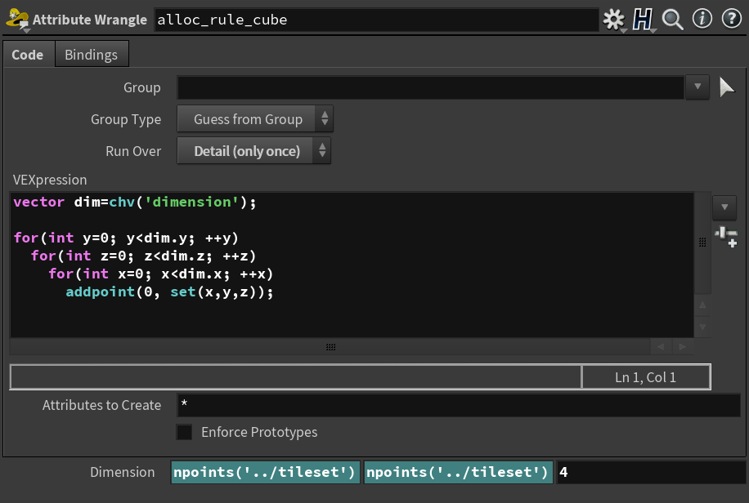749x503 pixels.
Task: Open the node info icon
Action: [702, 20]
